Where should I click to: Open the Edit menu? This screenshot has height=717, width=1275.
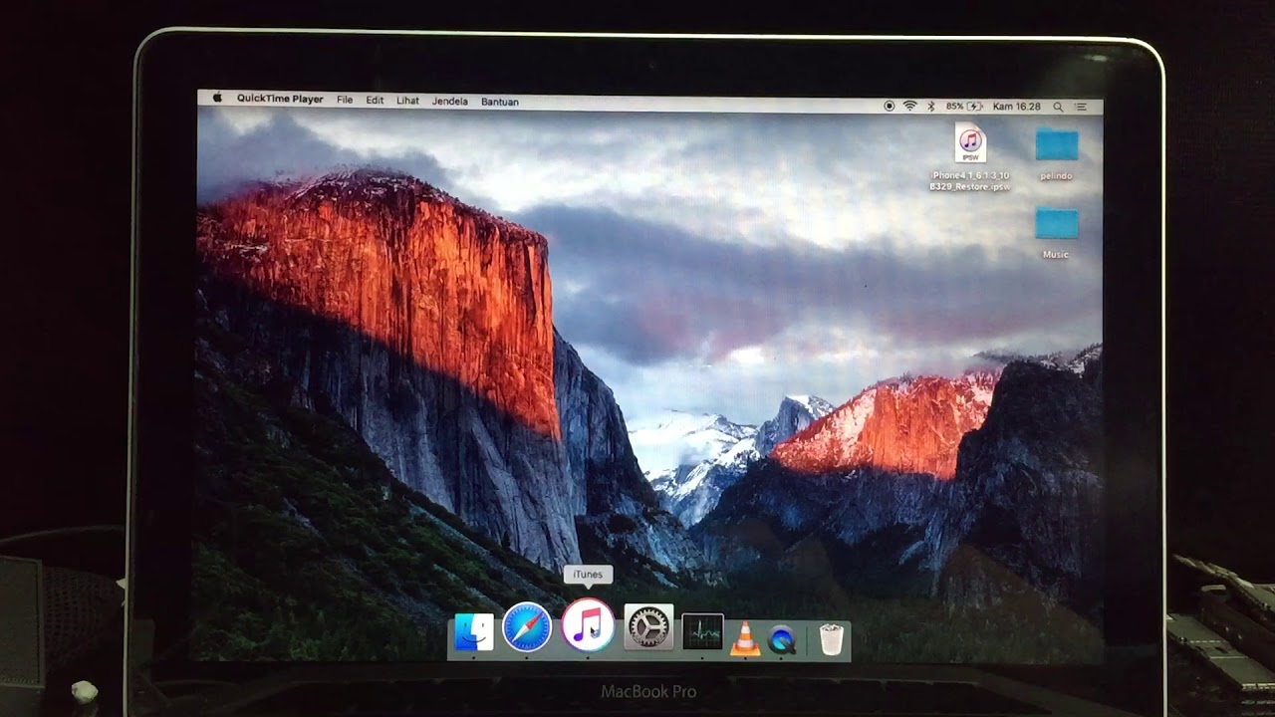coord(375,101)
